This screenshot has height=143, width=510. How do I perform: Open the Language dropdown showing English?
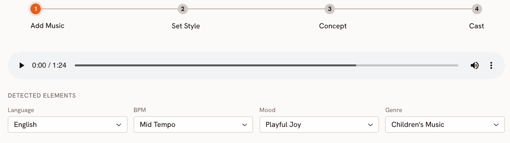[x=68, y=125]
